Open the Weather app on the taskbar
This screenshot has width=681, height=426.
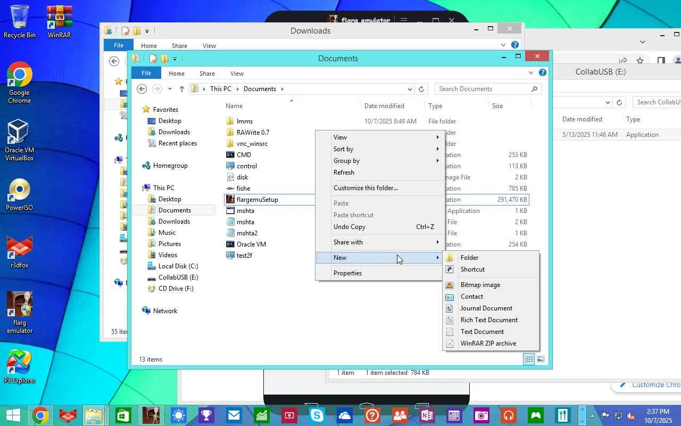[178, 415]
